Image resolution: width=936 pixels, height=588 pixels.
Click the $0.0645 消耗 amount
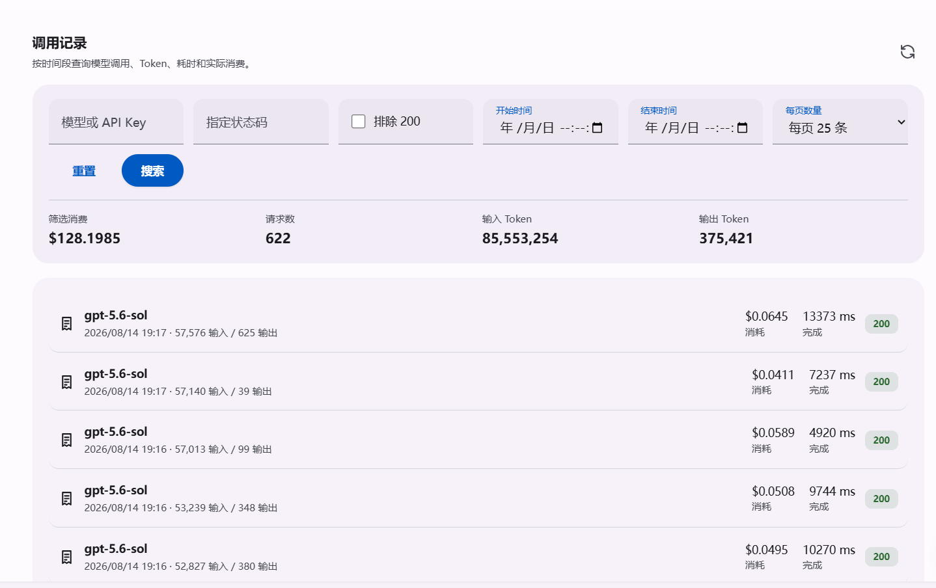point(767,317)
